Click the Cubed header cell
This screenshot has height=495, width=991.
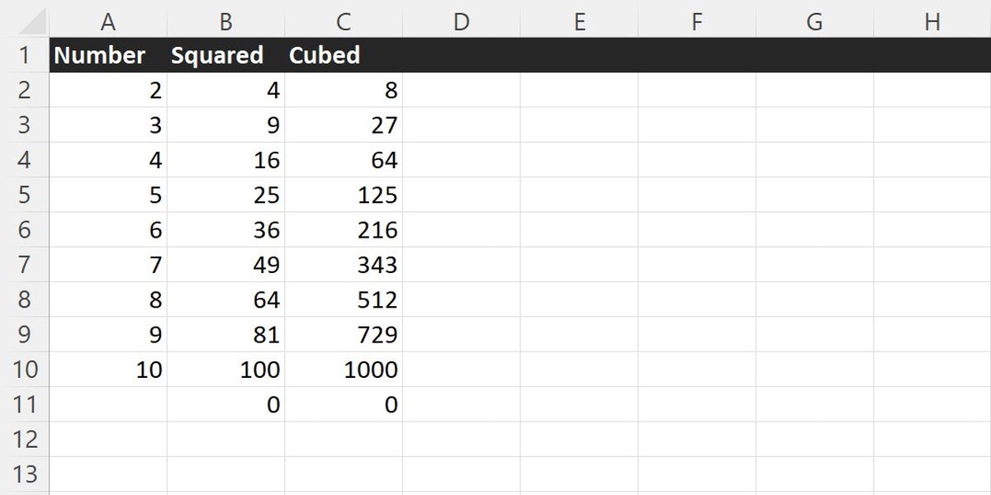point(344,55)
